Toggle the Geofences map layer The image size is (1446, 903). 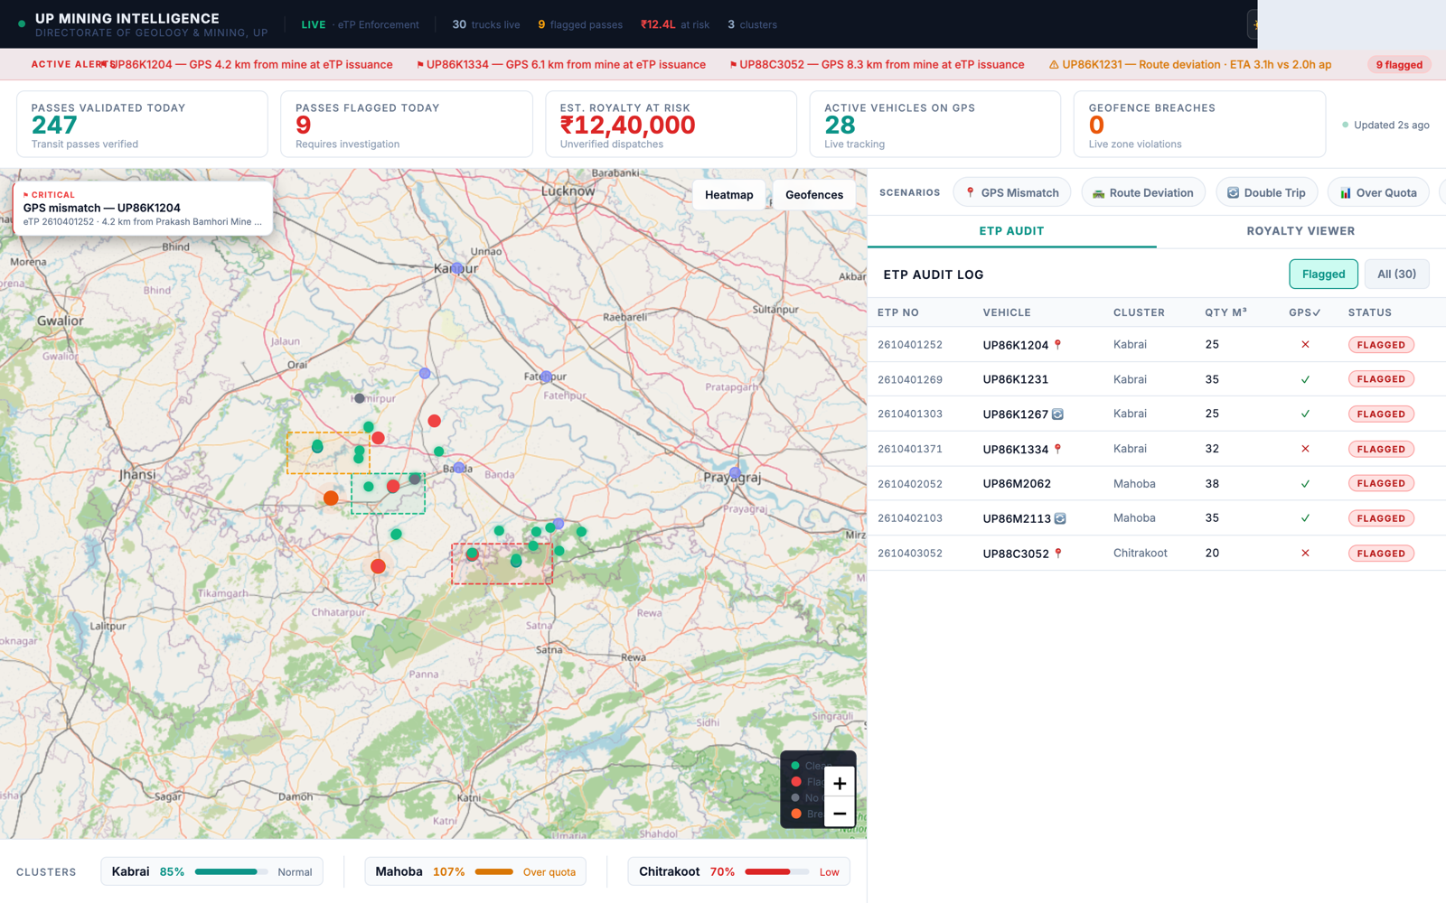[x=813, y=195]
